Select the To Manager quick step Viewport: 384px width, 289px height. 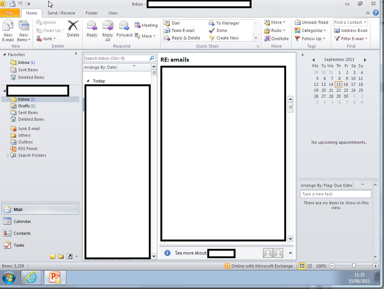pos(224,23)
